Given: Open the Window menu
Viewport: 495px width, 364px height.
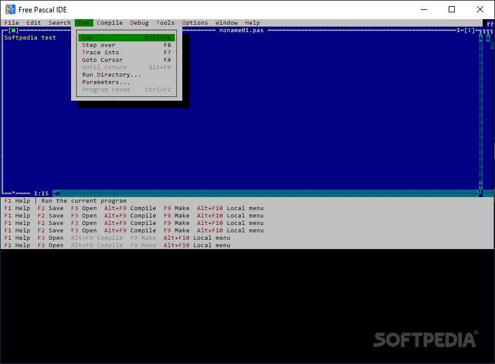Looking at the screenshot, I should [226, 23].
